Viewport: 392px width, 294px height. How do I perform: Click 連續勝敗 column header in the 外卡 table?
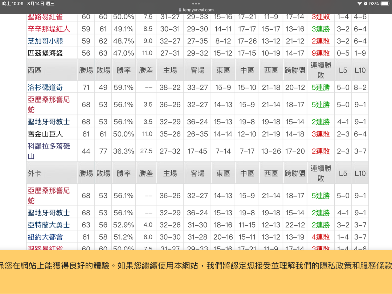tap(321, 173)
